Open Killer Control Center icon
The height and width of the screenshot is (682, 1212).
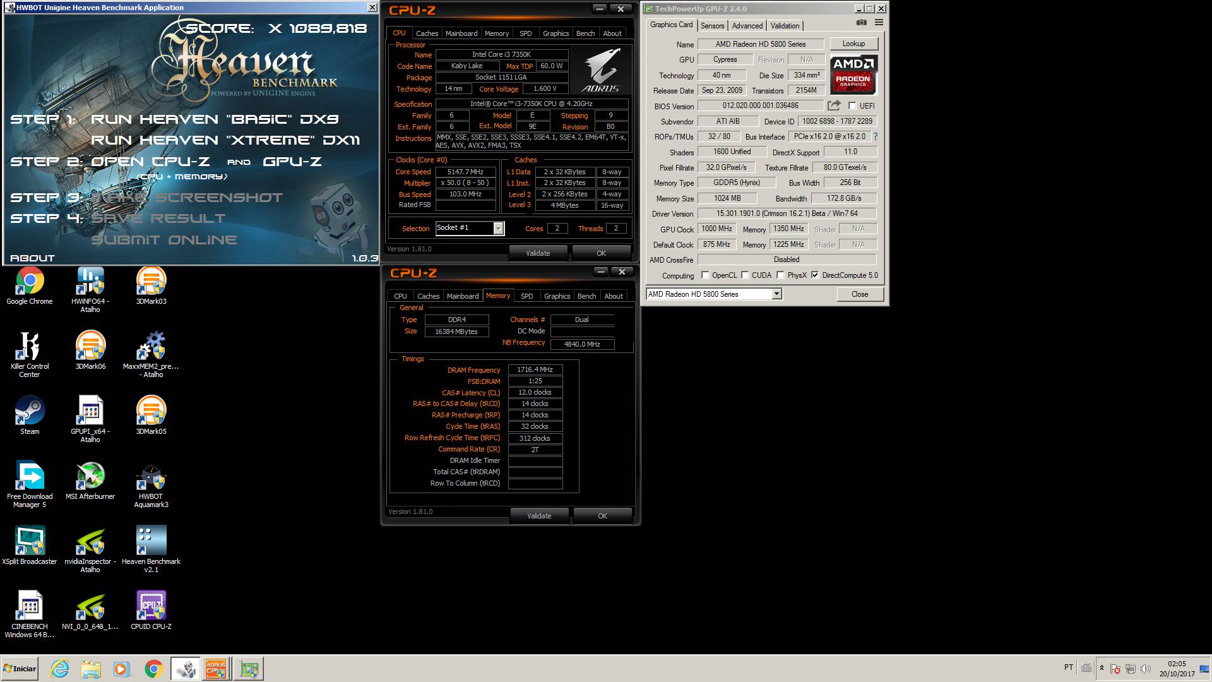pos(30,355)
